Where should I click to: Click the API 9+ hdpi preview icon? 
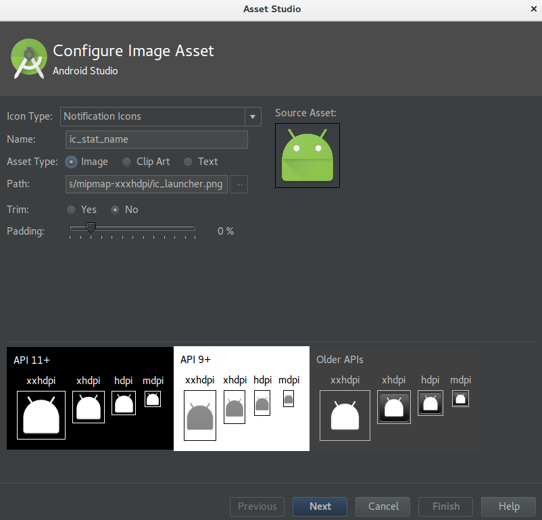(262, 403)
